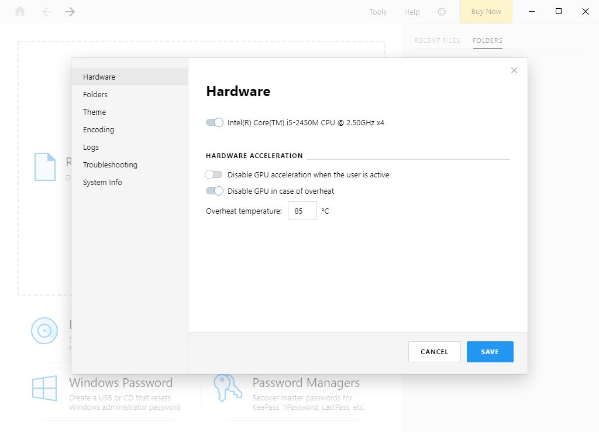599x432 pixels.
Task: Open System Info settings section
Action: coord(129,183)
